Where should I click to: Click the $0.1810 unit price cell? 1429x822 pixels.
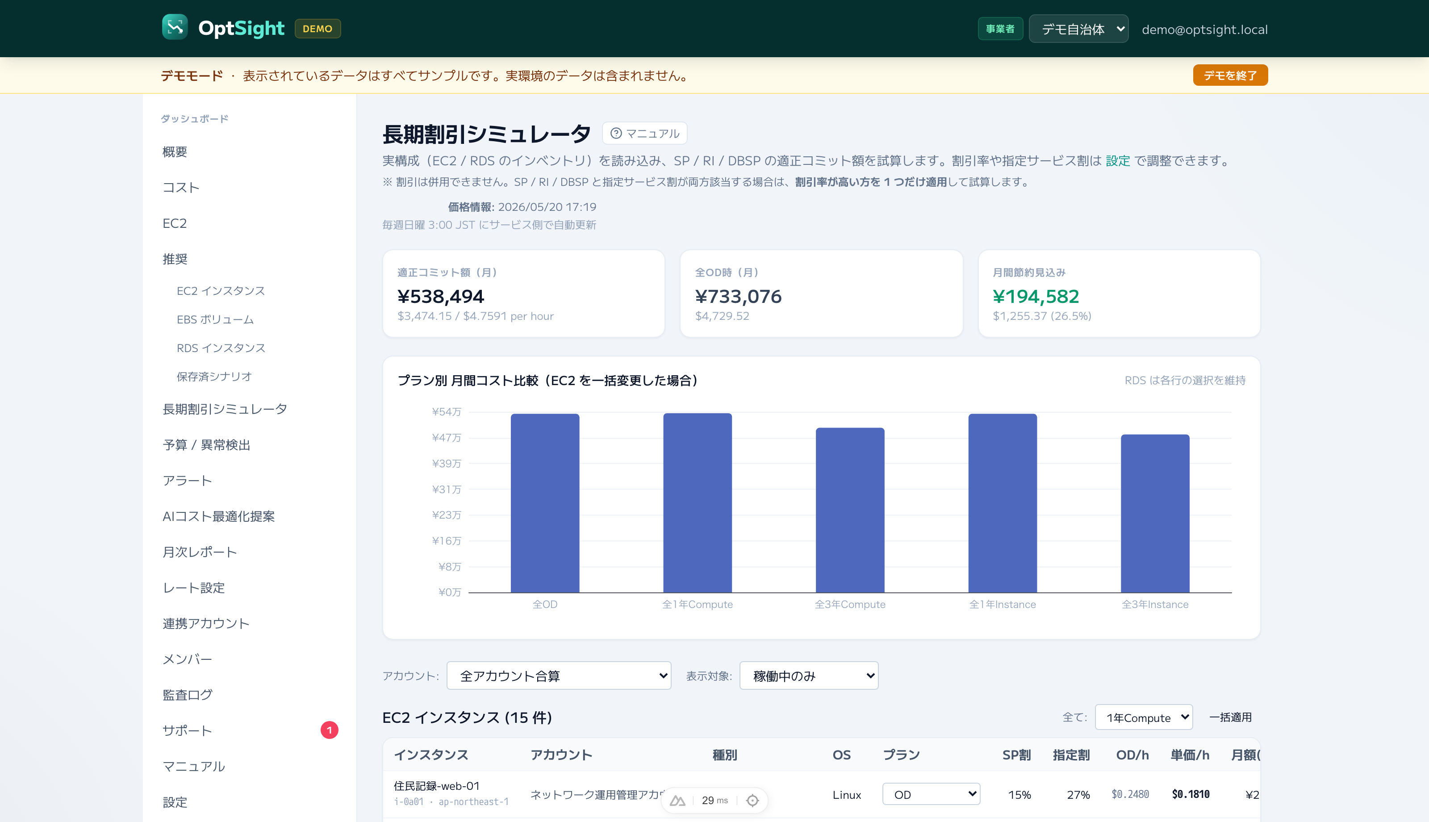pyautogui.click(x=1191, y=794)
